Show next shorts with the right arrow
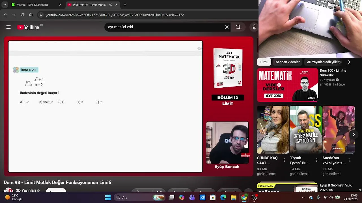 coord(354,134)
